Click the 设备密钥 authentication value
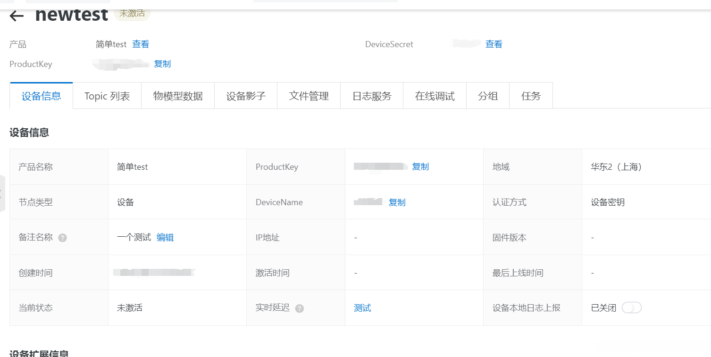The height and width of the screenshot is (357, 711). 608,202
